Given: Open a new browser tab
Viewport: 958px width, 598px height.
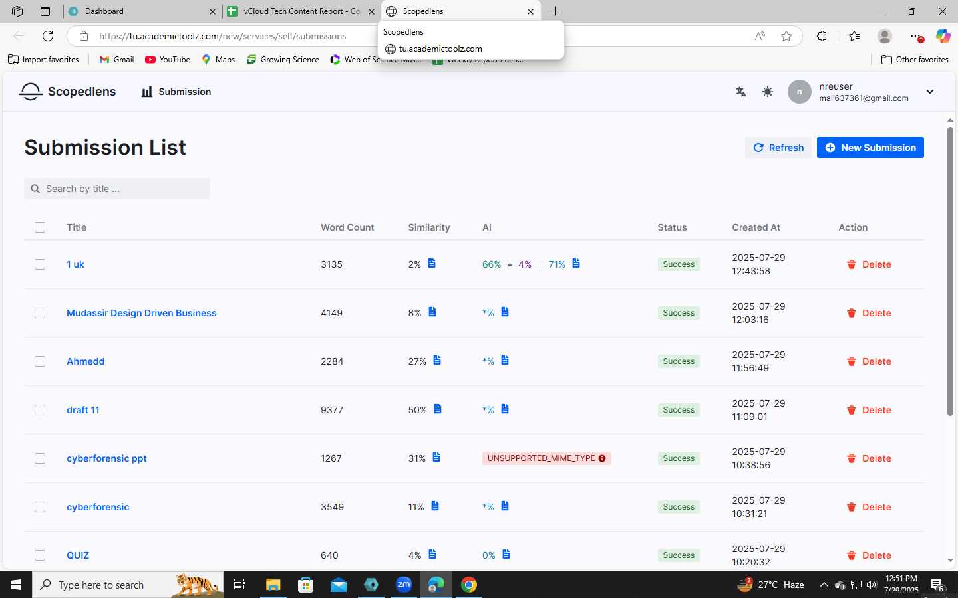Looking at the screenshot, I should pos(555,11).
